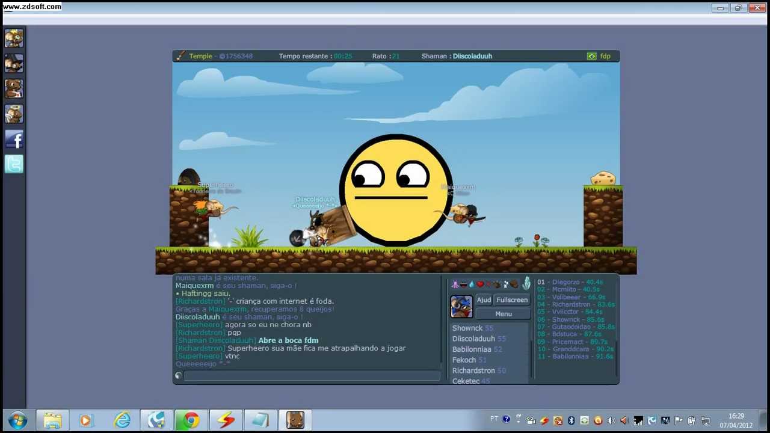Click the Ajud help button
Viewport: 770px width, 433px height.
pyautogui.click(x=484, y=300)
